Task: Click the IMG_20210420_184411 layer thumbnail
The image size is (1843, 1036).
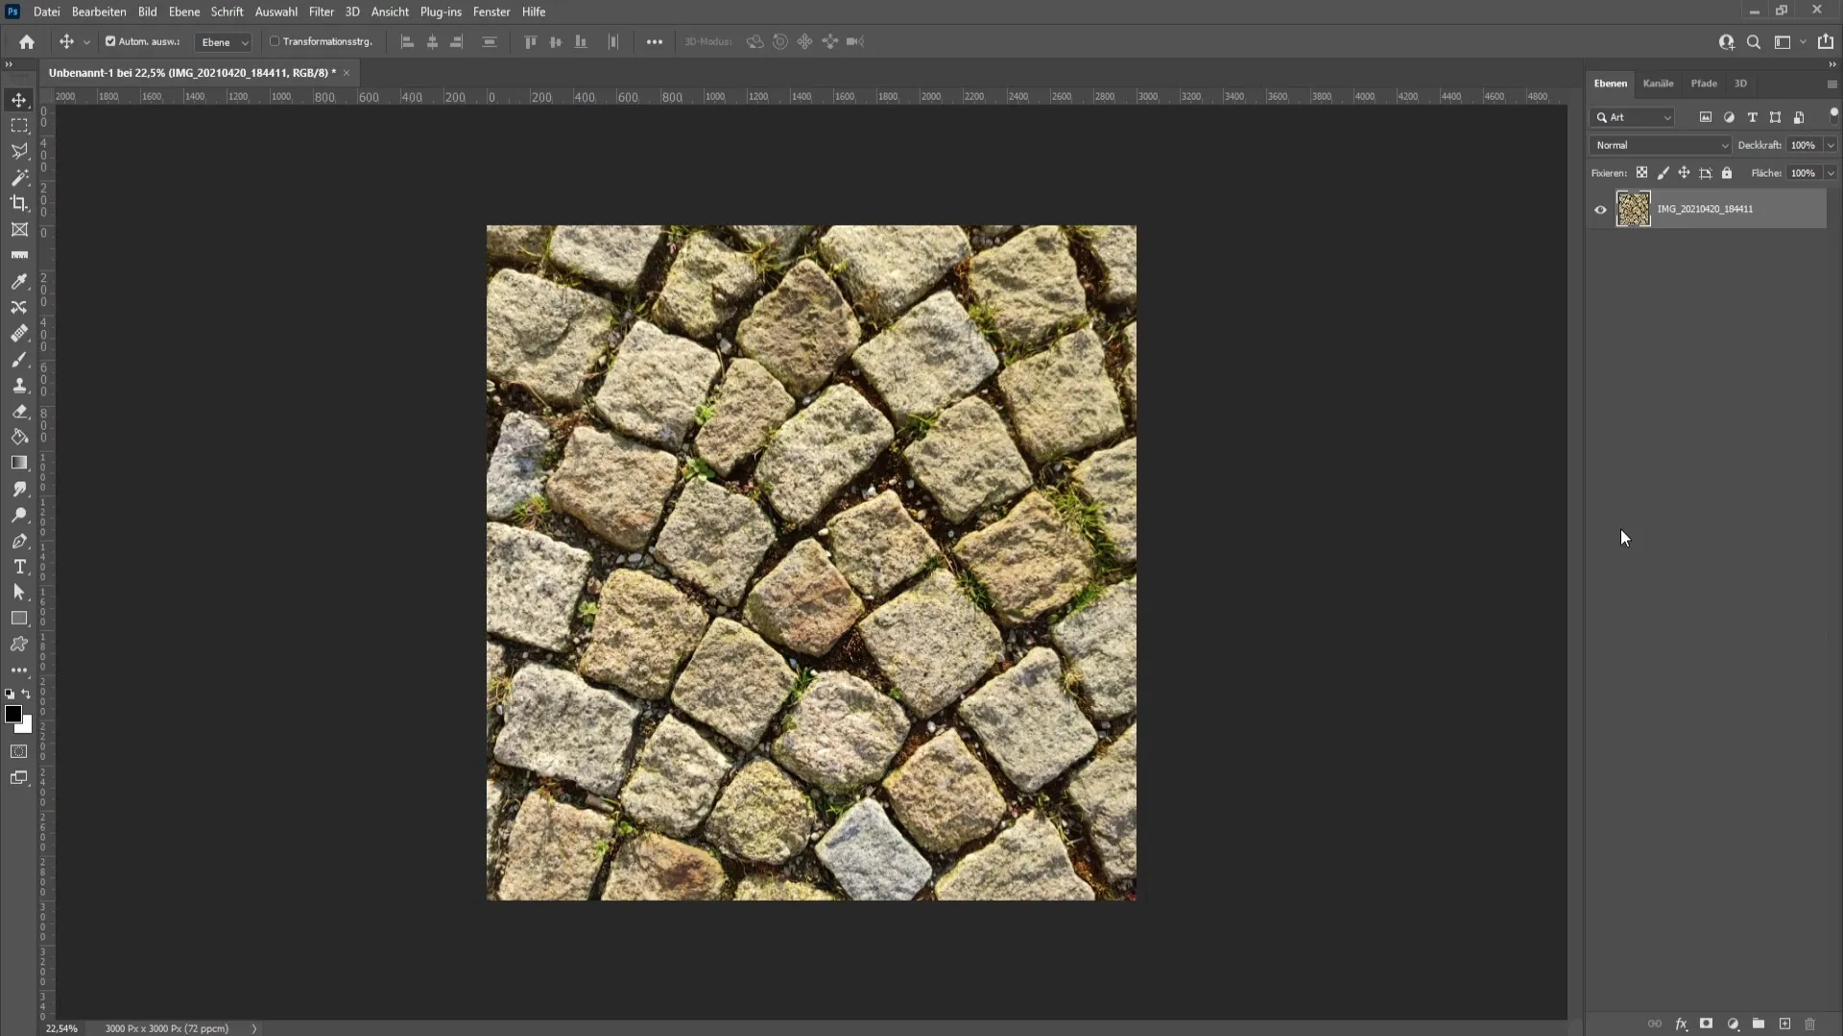Action: pos(1634,209)
